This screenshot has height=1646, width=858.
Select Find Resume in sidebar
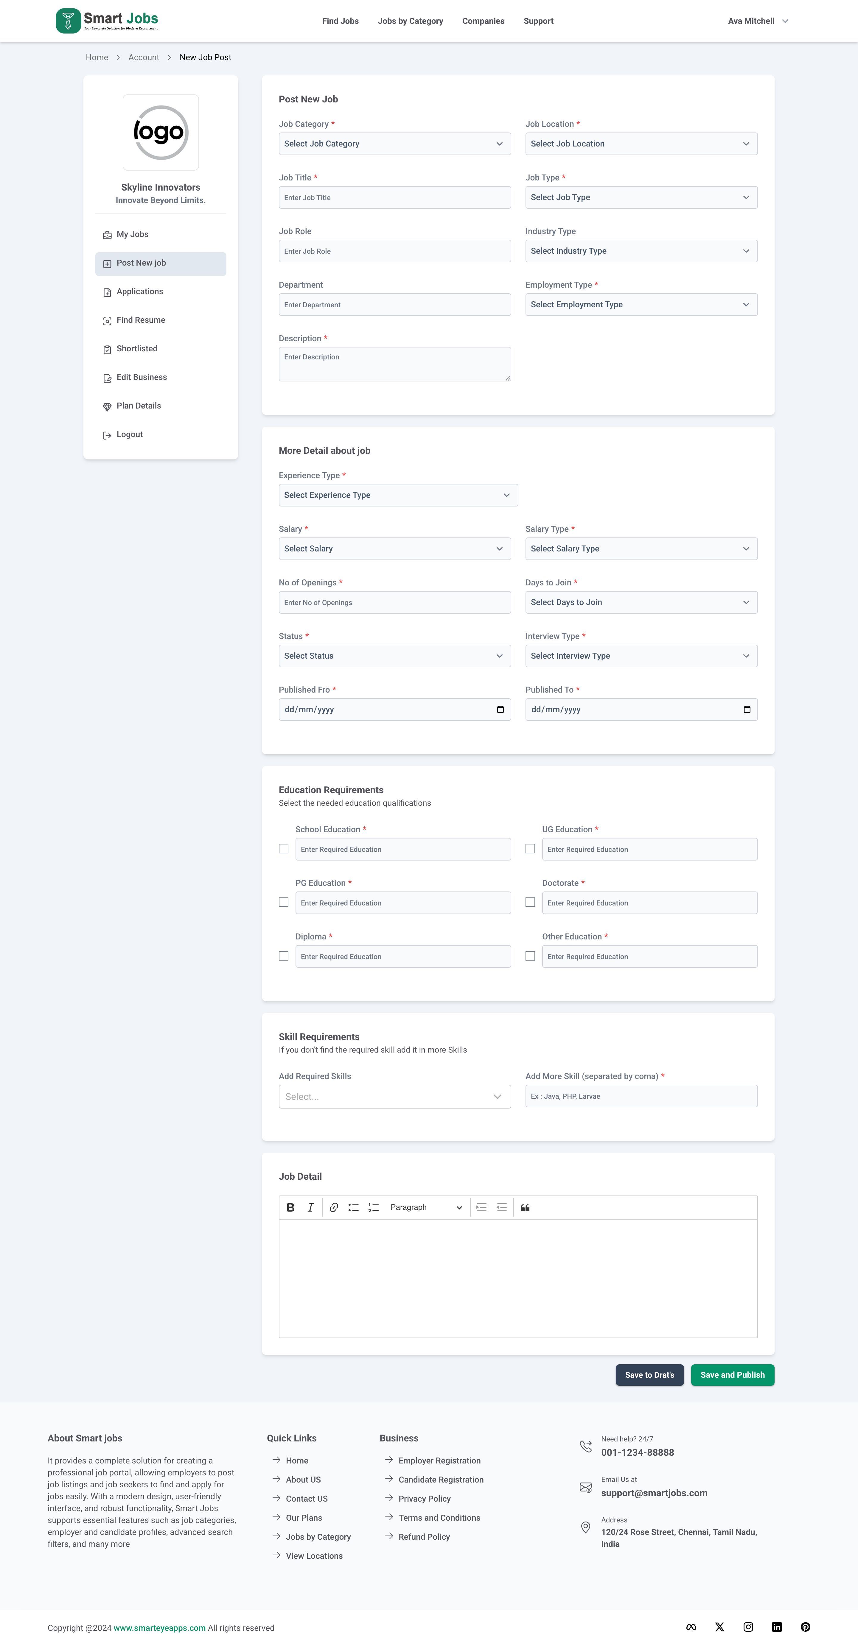click(x=141, y=320)
